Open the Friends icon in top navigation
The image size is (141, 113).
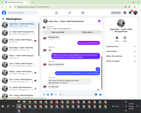(x=70, y=13)
